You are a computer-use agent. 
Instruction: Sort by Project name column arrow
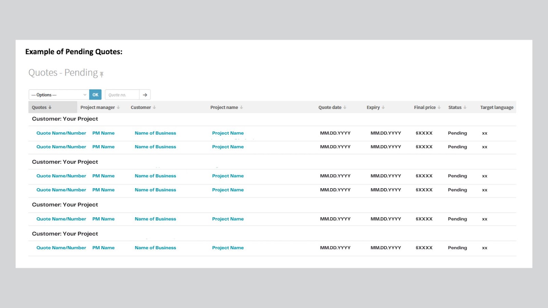tap(241, 107)
